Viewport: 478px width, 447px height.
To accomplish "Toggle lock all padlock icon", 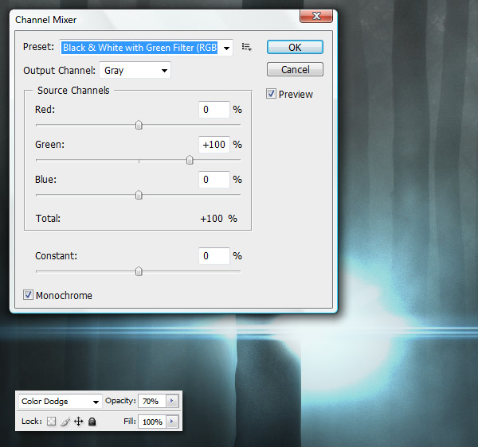I will [92, 422].
